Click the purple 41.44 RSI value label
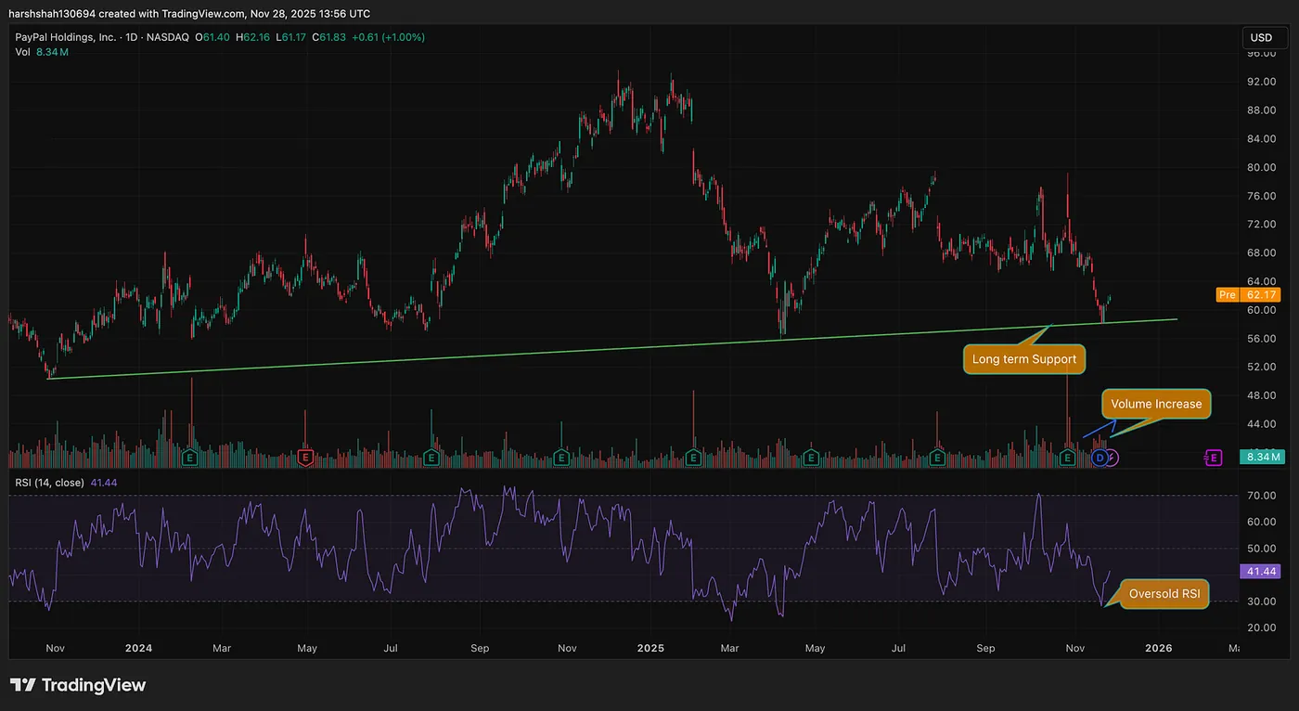The width and height of the screenshot is (1299, 711). click(1260, 572)
